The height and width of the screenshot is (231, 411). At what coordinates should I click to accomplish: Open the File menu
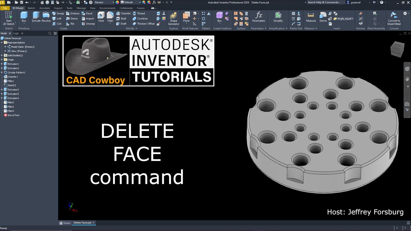(x=5, y=8)
